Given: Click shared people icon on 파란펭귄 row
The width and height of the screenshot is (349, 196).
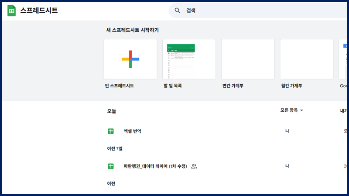Looking at the screenshot, I should pyautogui.click(x=194, y=166).
